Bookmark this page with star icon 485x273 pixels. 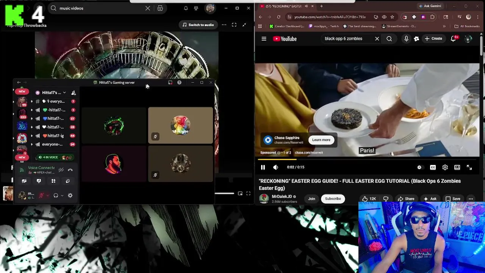pos(392,17)
